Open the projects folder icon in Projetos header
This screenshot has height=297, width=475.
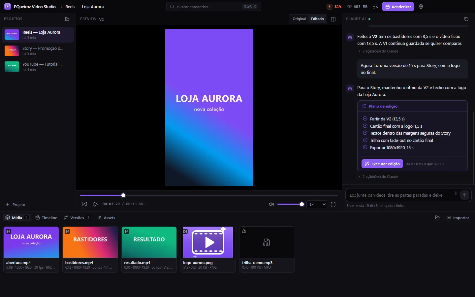tap(67, 19)
